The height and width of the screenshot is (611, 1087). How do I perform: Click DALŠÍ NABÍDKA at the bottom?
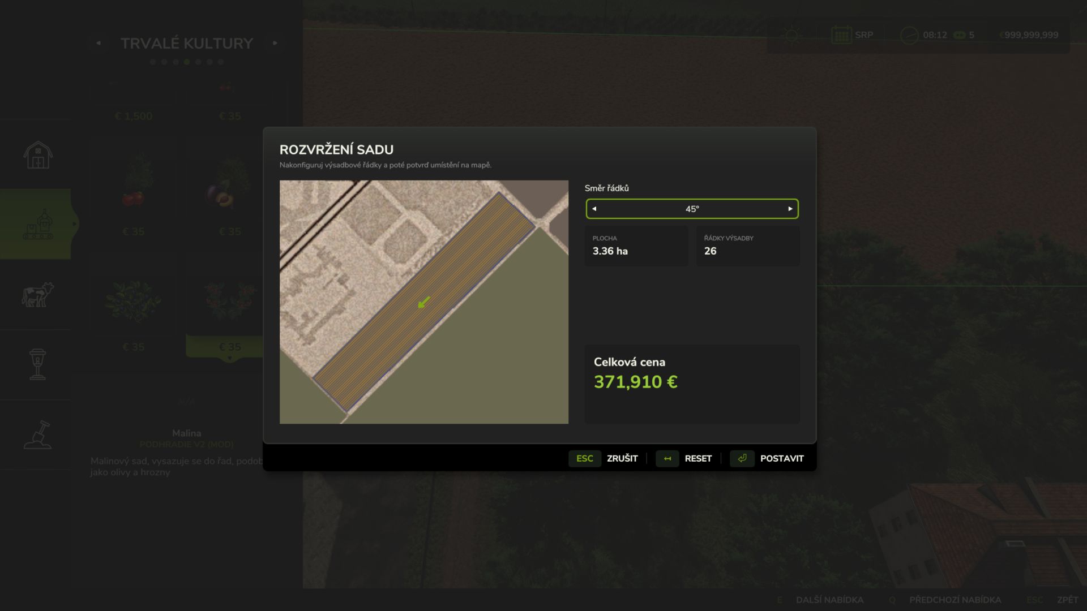tap(829, 600)
